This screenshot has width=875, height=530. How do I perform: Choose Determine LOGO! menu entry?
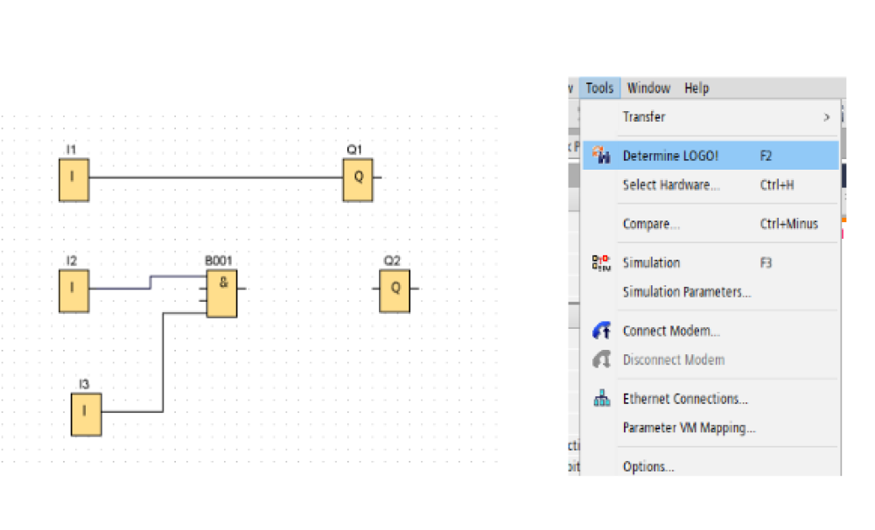coord(710,156)
